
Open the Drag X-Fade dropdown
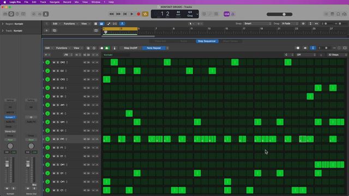[290, 23]
